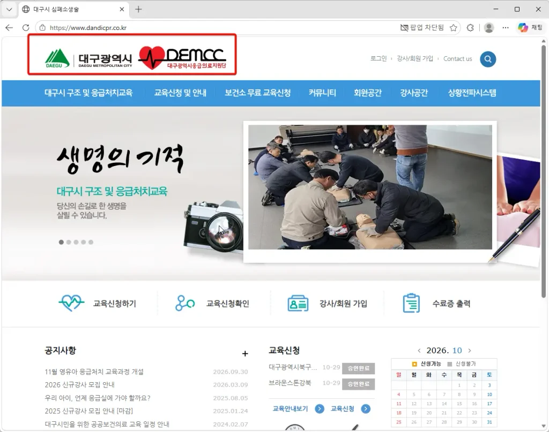
Task: Open the Contact us link
Action: 458,59
